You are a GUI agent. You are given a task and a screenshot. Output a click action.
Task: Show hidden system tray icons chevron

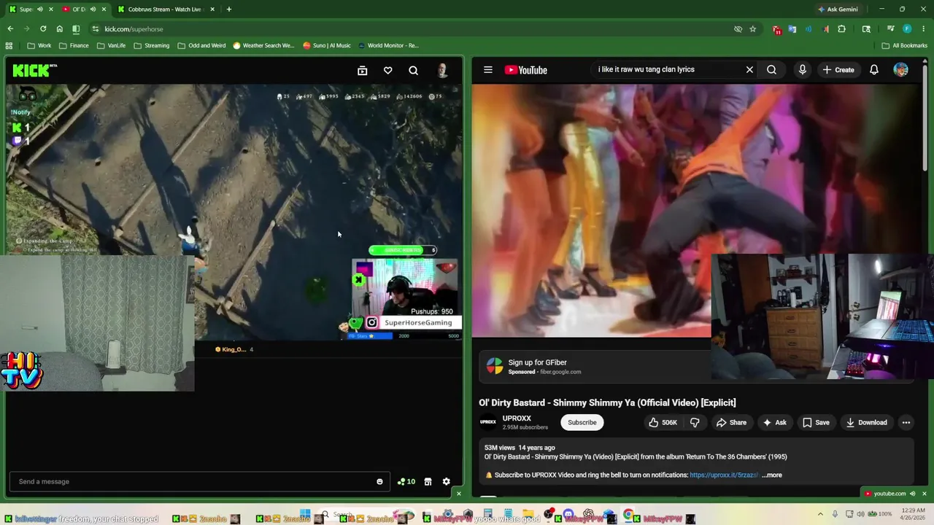[x=819, y=514]
